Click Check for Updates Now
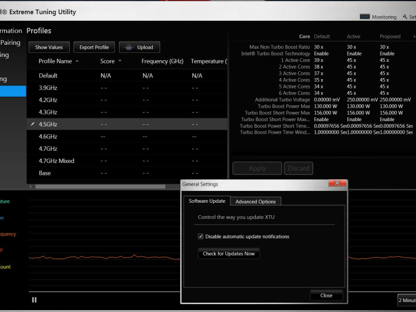 pos(229,253)
